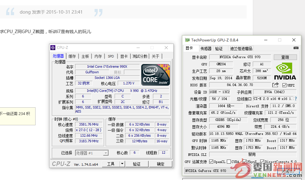Image resolution: width=305 pixels, height=180 pixels.
Task: Minimize the GPU-Z window
Action: tap(266, 40)
